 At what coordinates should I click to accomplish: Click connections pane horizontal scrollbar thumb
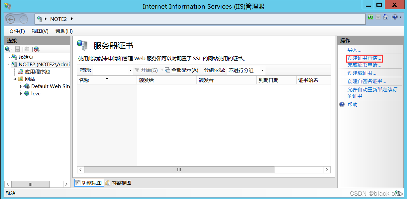[x=31, y=184]
